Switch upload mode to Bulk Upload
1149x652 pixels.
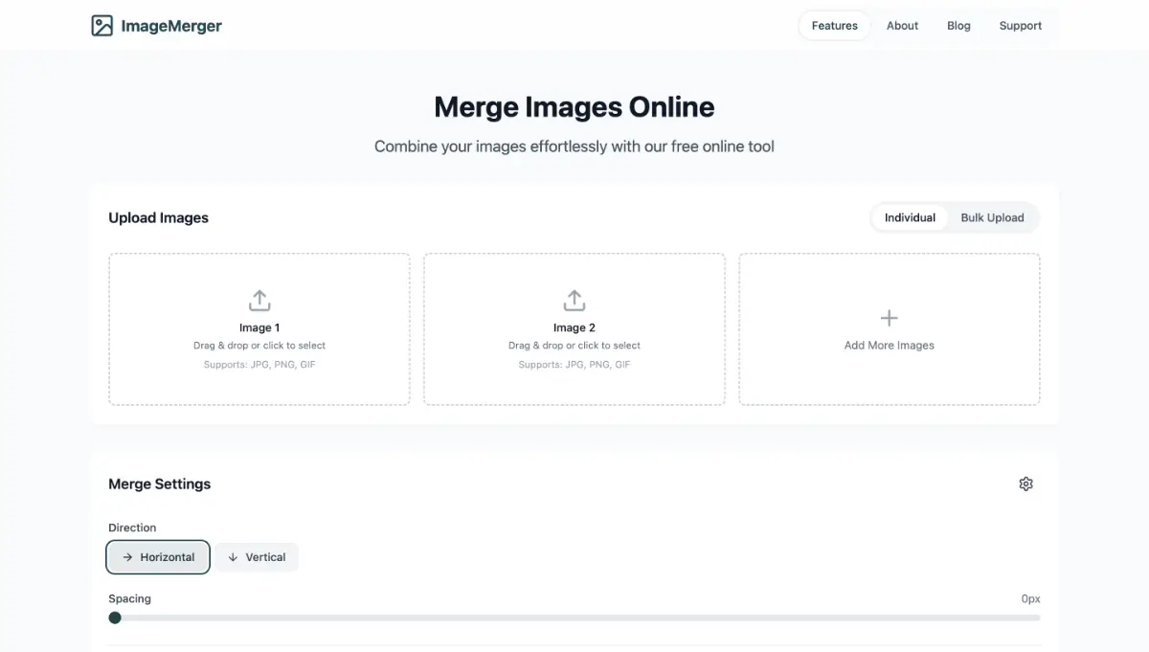pos(993,217)
